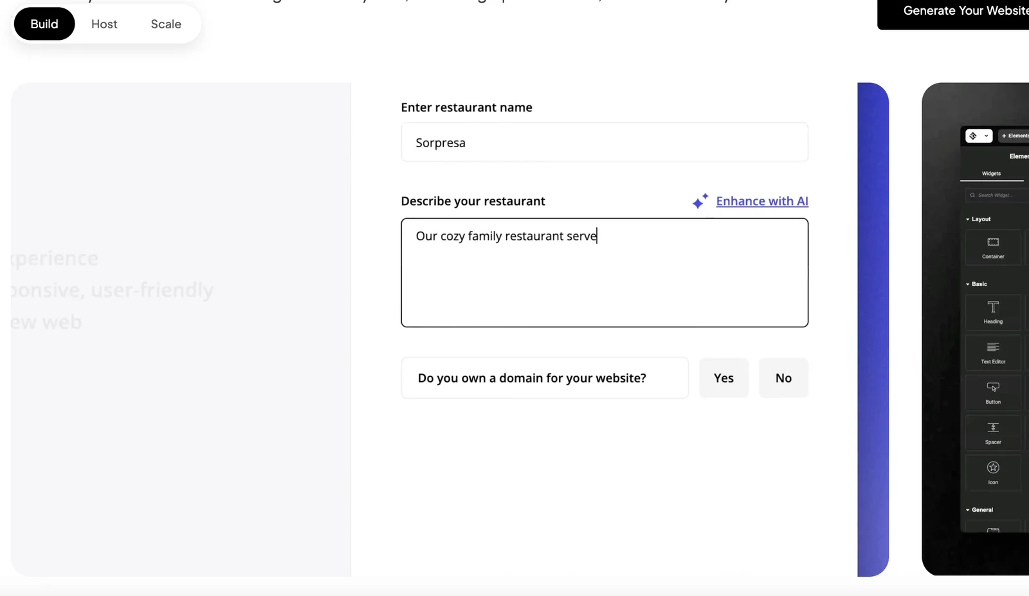Switch to the Scale tab
Image resolution: width=1029 pixels, height=596 pixels.
click(166, 24)
